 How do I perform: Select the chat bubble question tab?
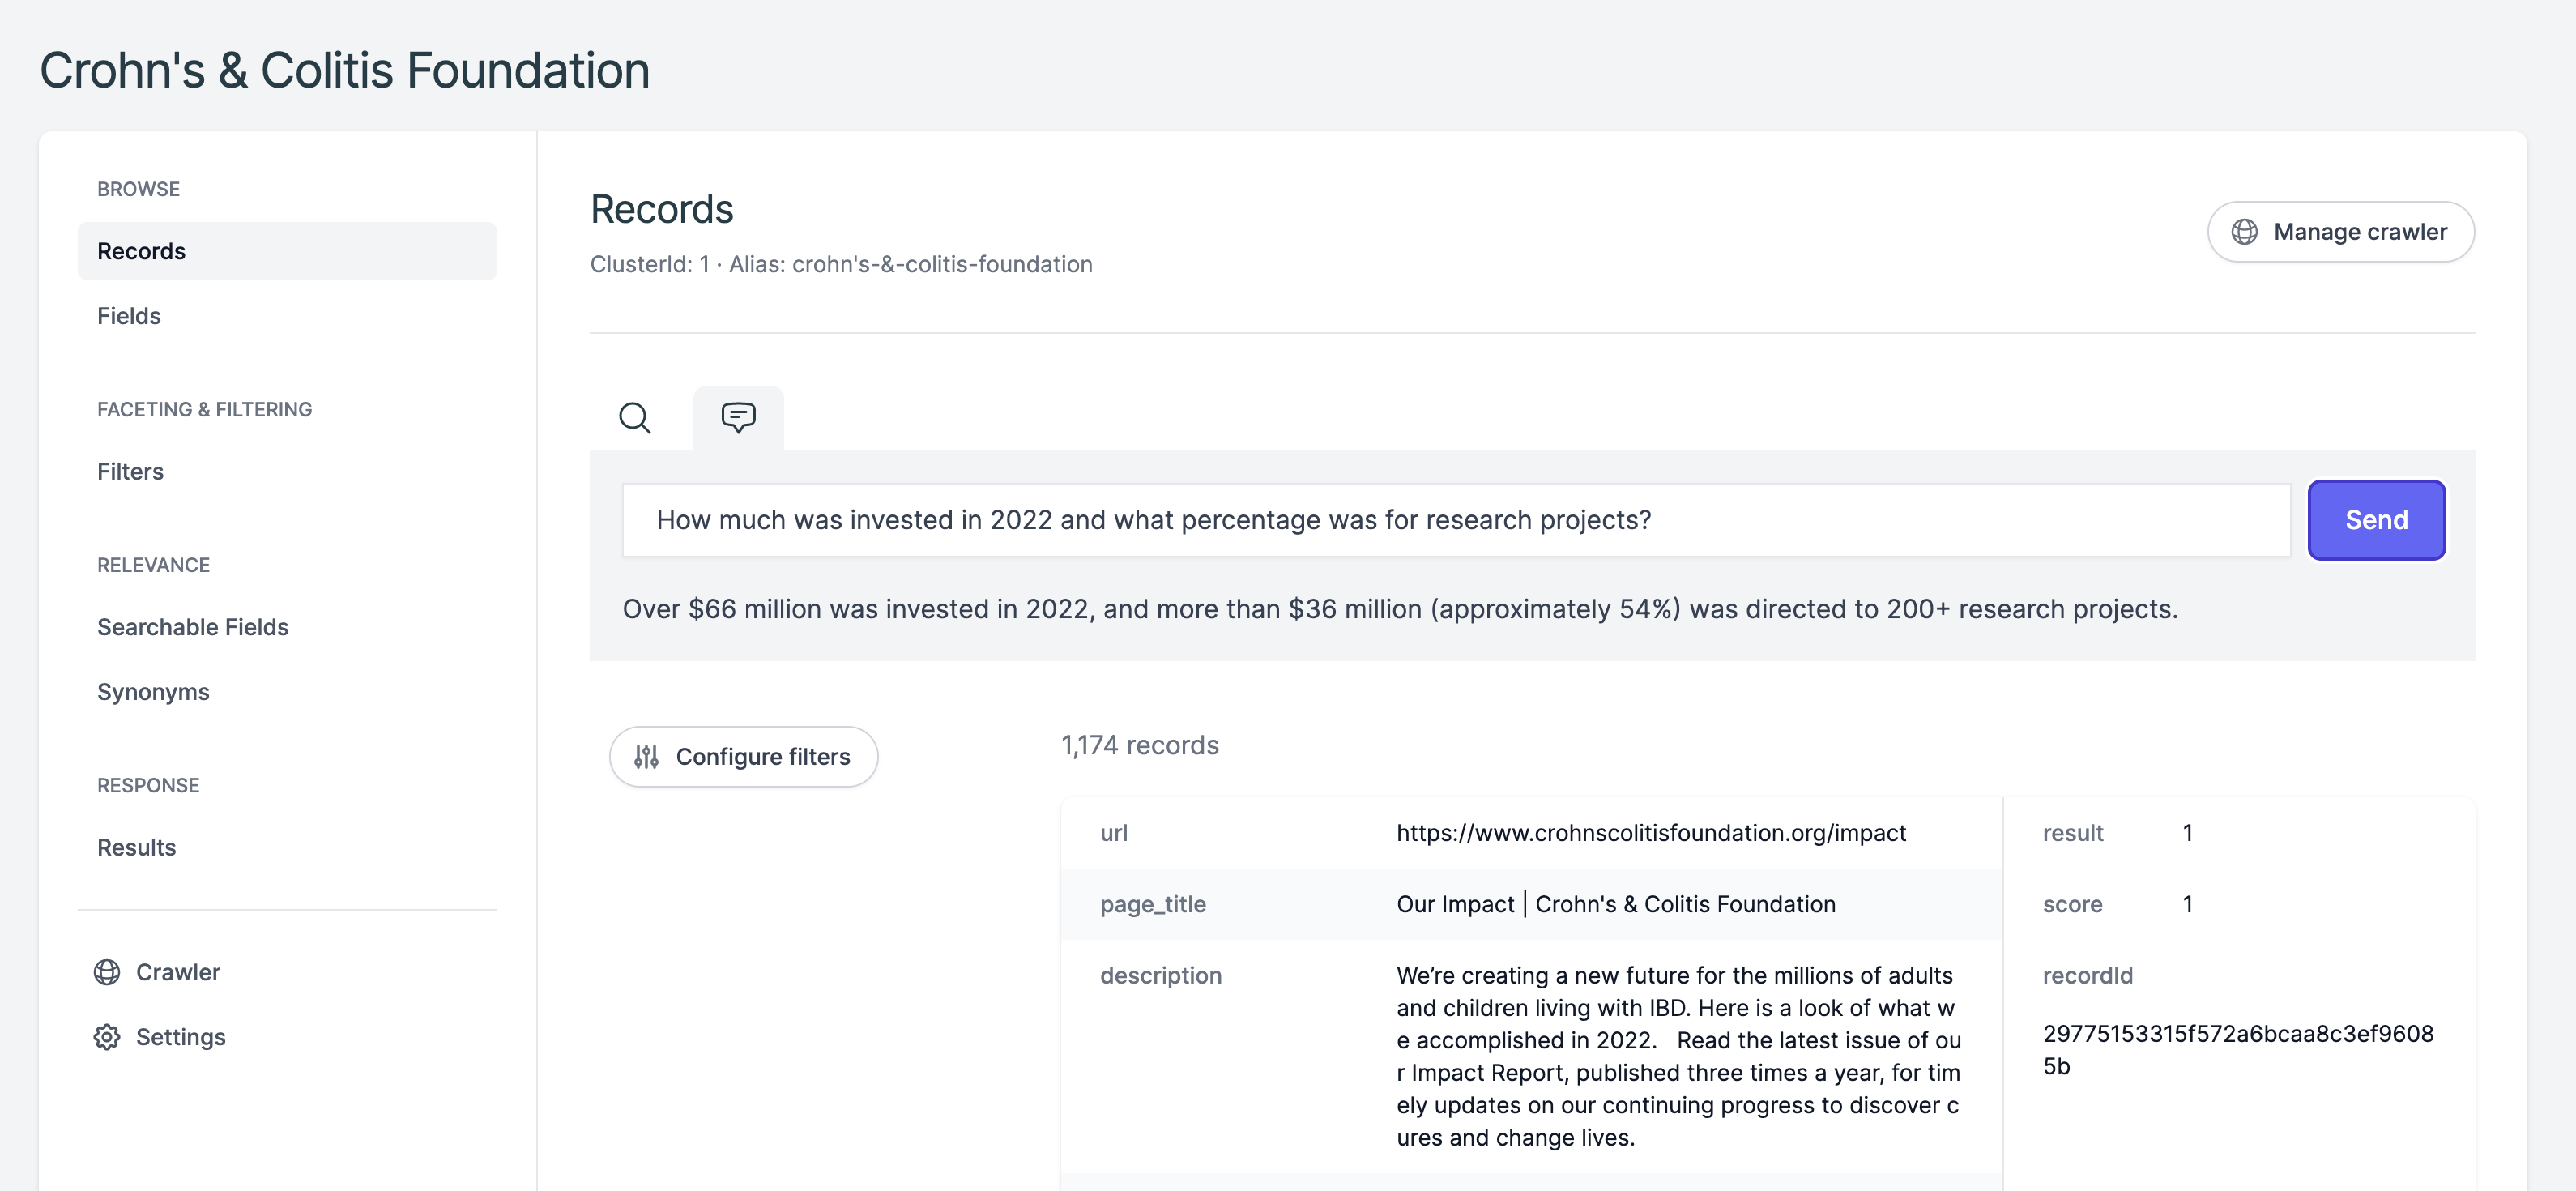[x=738, y=418]
